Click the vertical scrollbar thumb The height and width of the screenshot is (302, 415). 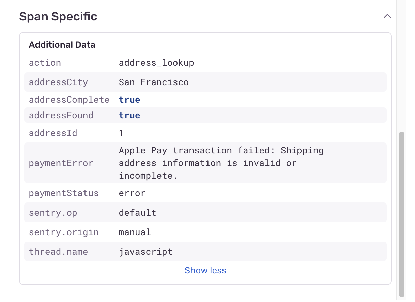[x=402, y=214]
